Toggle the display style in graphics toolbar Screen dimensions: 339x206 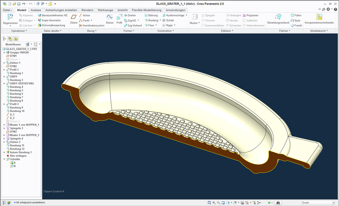point(227,203)
